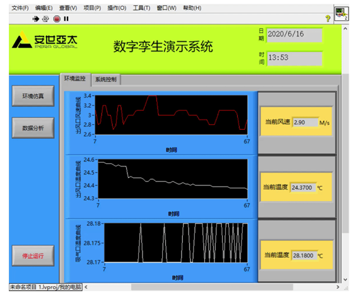Click the 数据分析 button
Screen dimensions: 357x295
(33, 128)
